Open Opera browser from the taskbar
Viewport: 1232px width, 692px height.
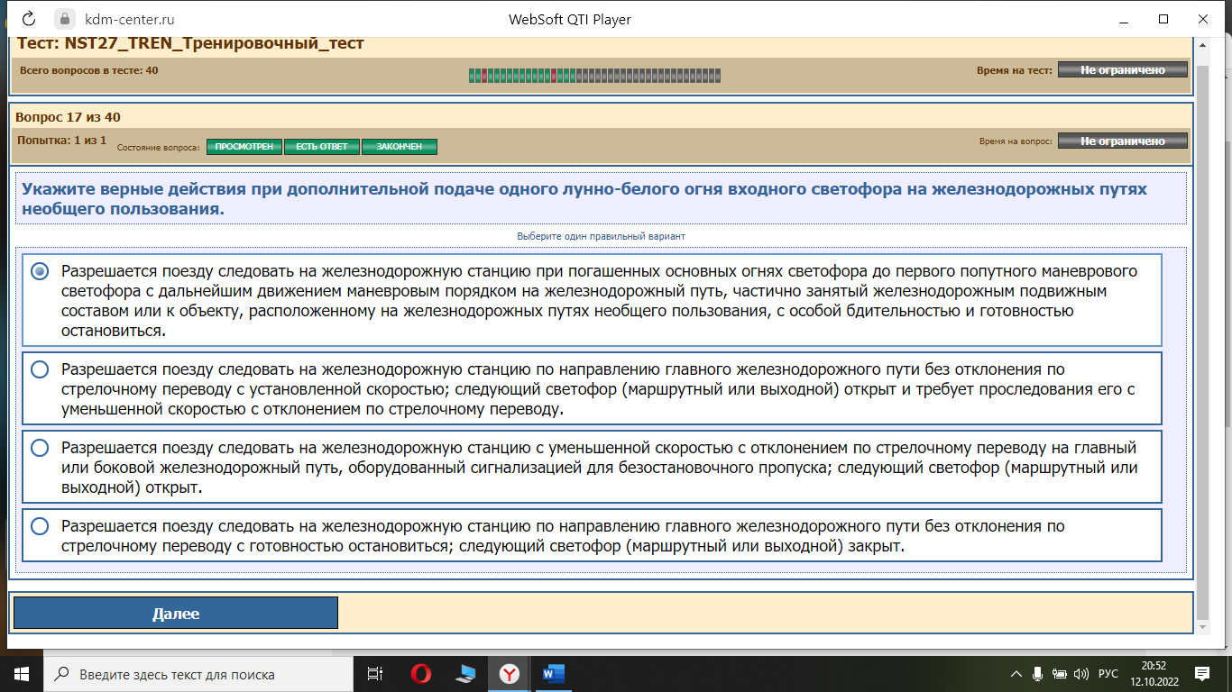420,673
